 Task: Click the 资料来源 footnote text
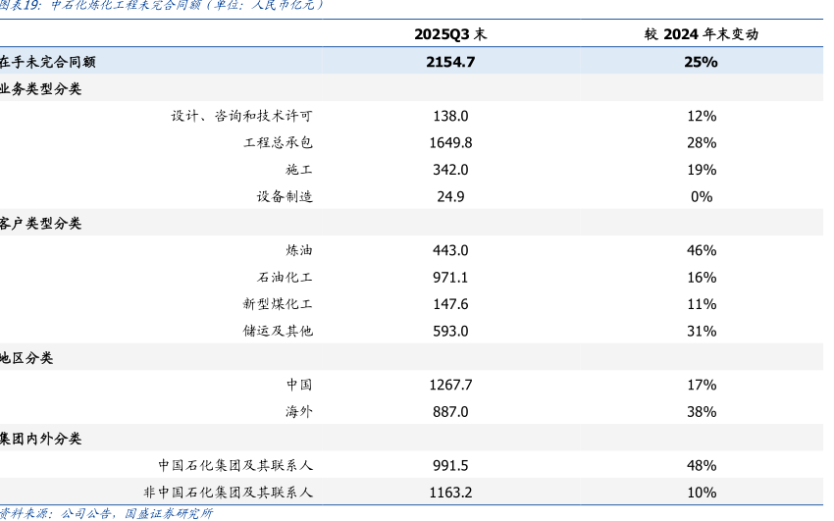[x=106, y=513]
